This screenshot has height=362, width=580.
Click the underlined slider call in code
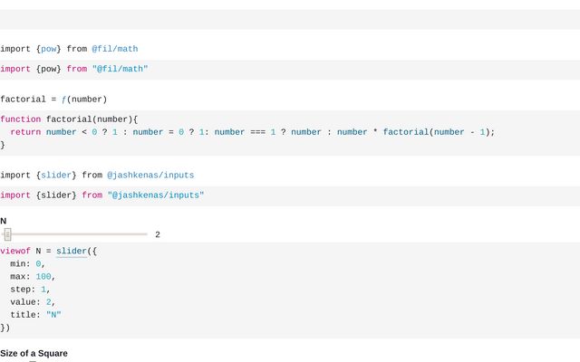click(72, 251)
